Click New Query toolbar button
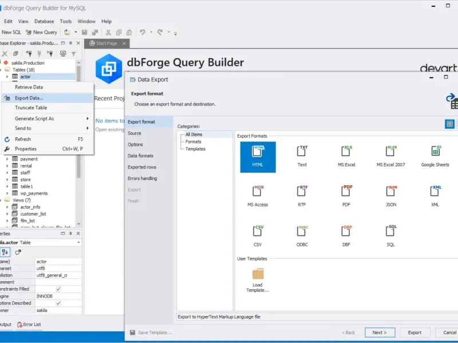 (x=41, y=33)
